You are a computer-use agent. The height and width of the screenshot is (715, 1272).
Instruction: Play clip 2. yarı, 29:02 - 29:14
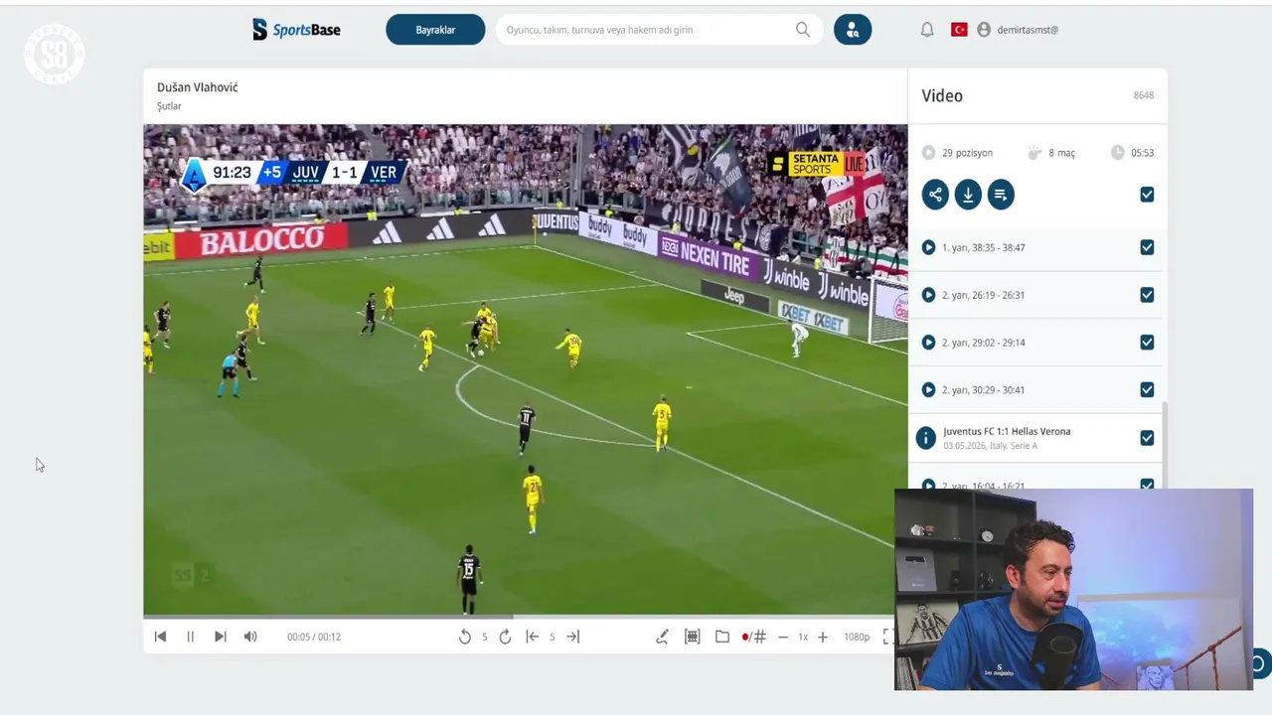click(928, 343)
